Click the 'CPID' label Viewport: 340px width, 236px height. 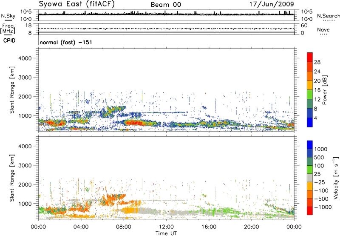(x=9, y=40)
